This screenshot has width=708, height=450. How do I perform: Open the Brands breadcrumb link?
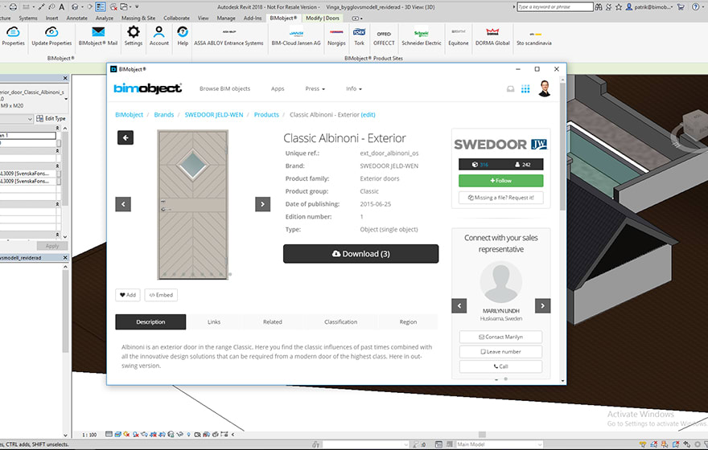click(164, 115)
